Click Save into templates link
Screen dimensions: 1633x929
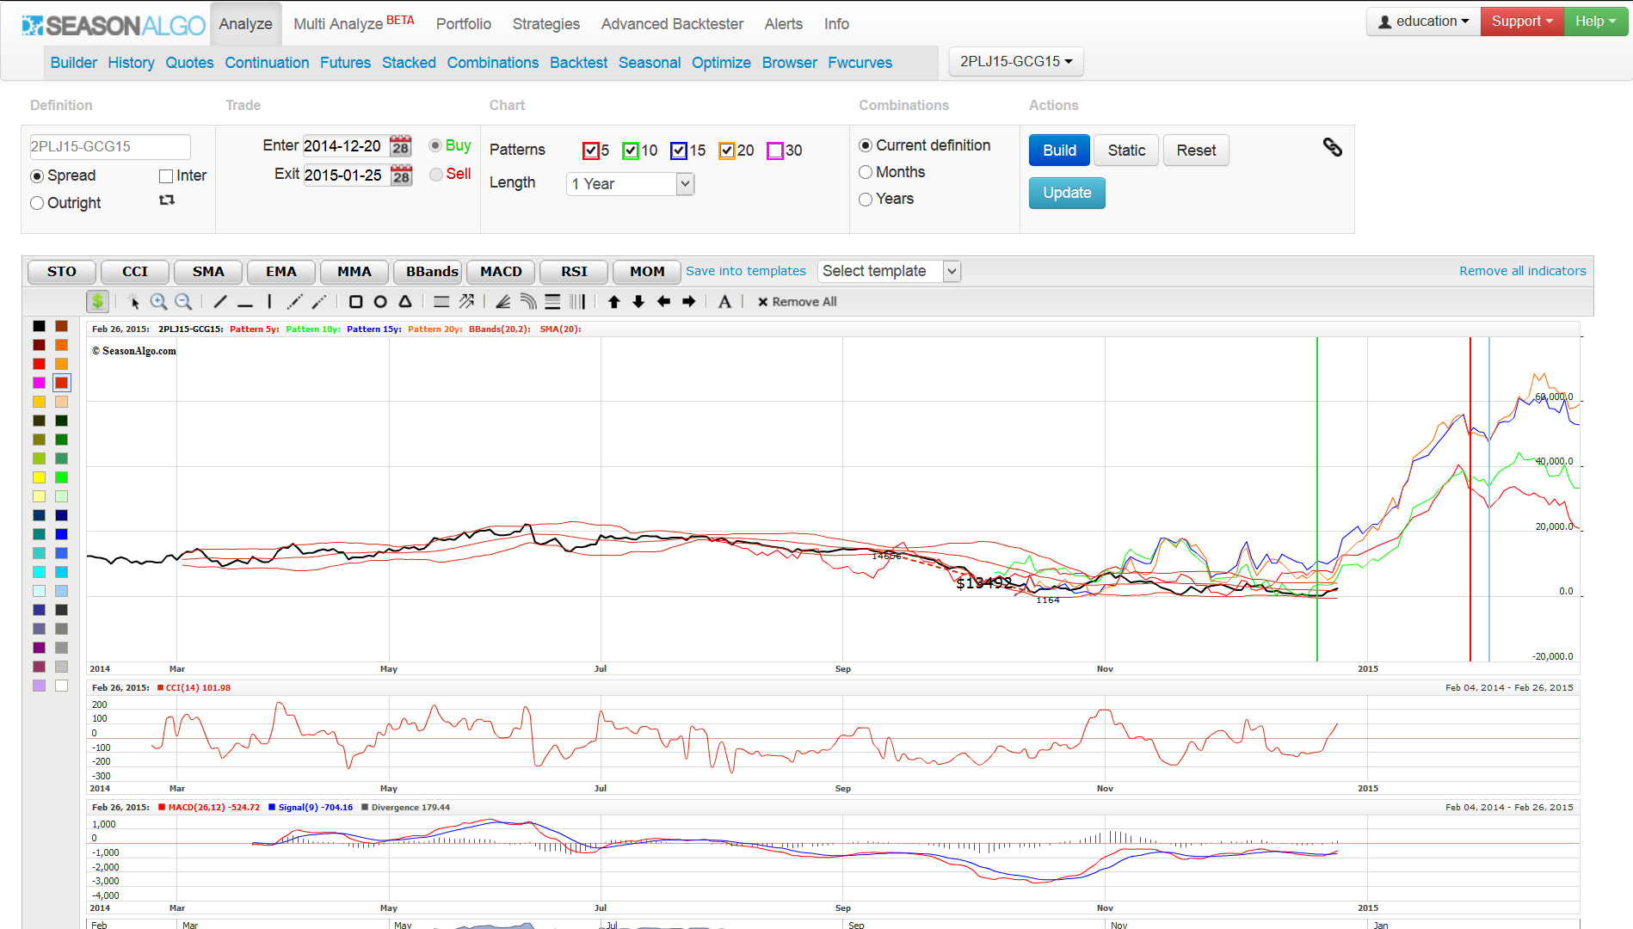tap(746, 271)
